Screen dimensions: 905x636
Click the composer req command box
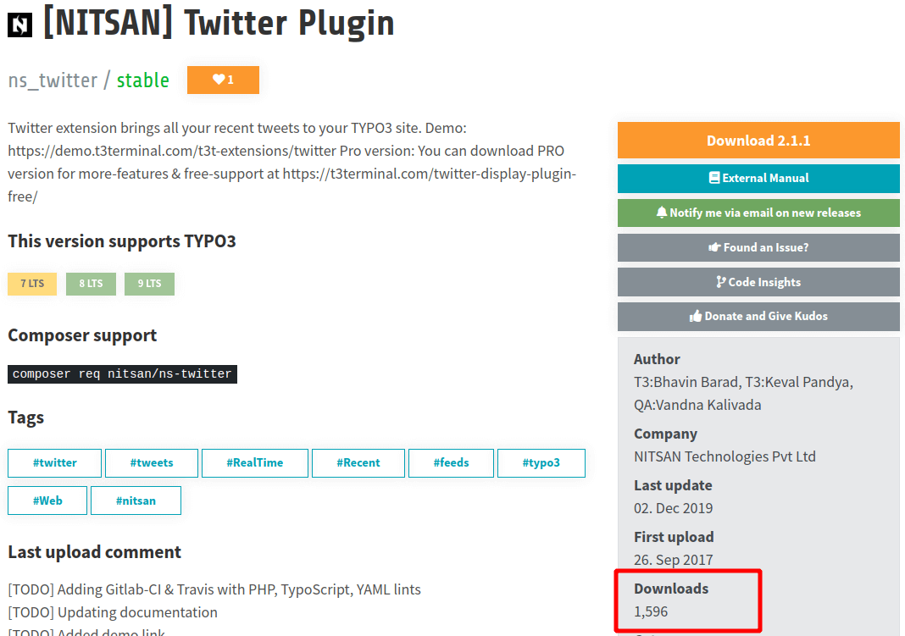point(122,373)
